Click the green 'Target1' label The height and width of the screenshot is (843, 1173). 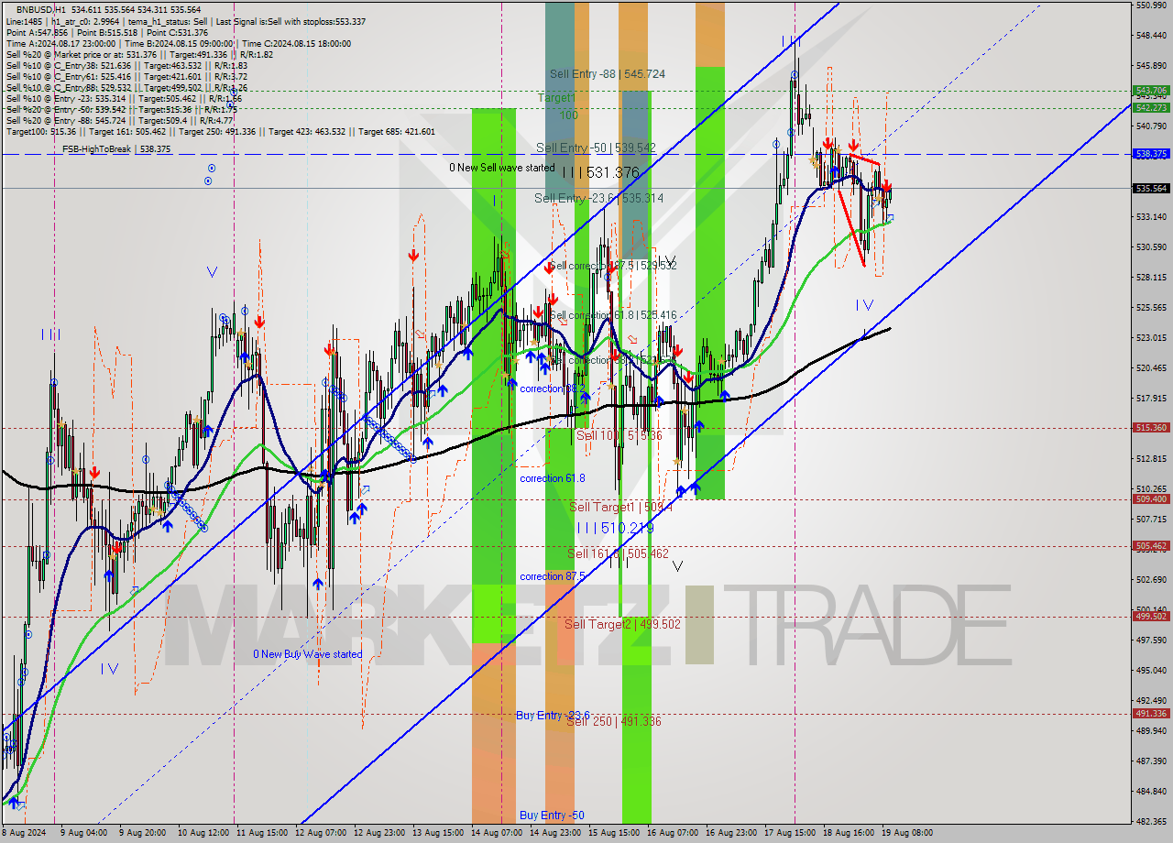click(x=556, y=97)
